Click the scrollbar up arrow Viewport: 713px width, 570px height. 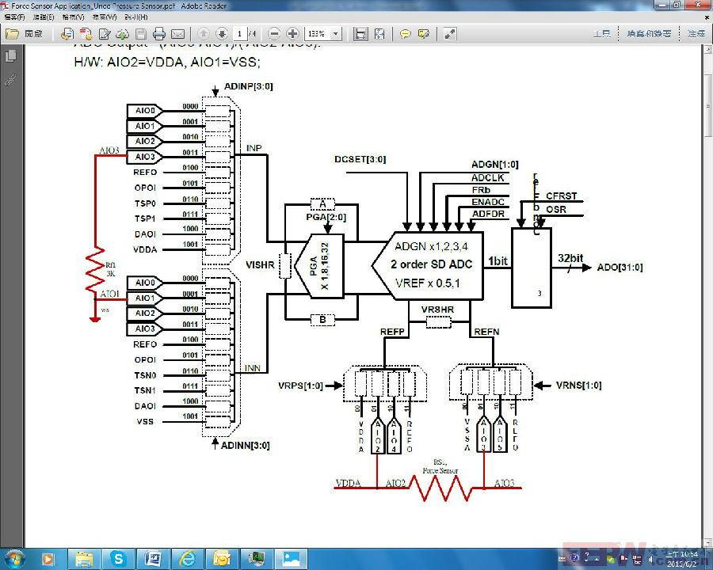click(x=708, y=49)
